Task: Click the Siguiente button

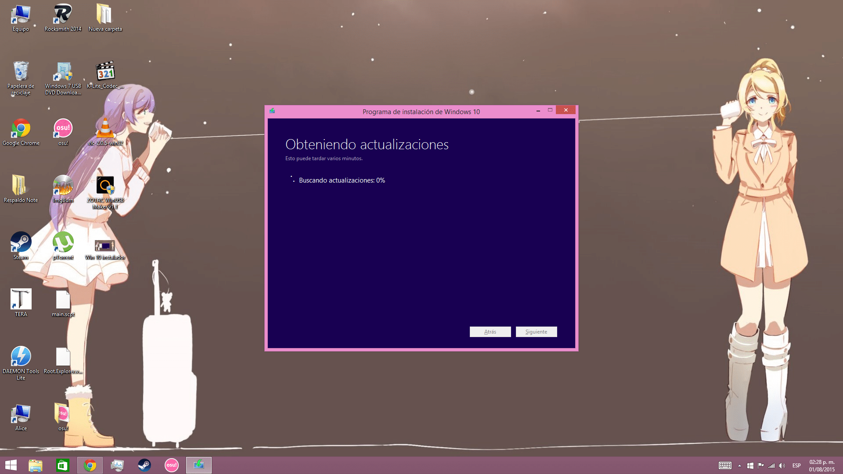Action: coord(536,332)
